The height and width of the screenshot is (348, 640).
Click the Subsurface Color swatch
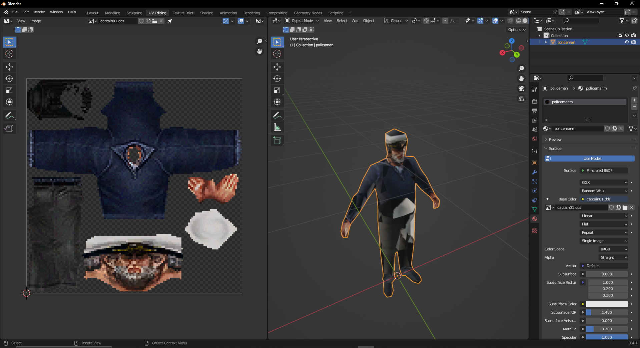(x=607, y=304)
